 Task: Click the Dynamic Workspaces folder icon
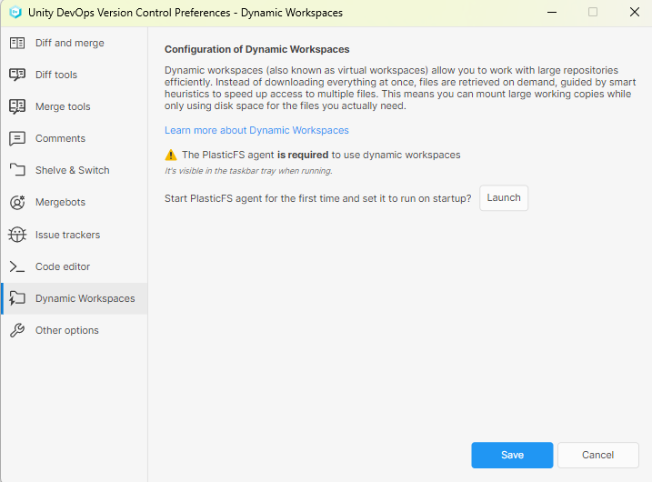click(x=17, y=298)
